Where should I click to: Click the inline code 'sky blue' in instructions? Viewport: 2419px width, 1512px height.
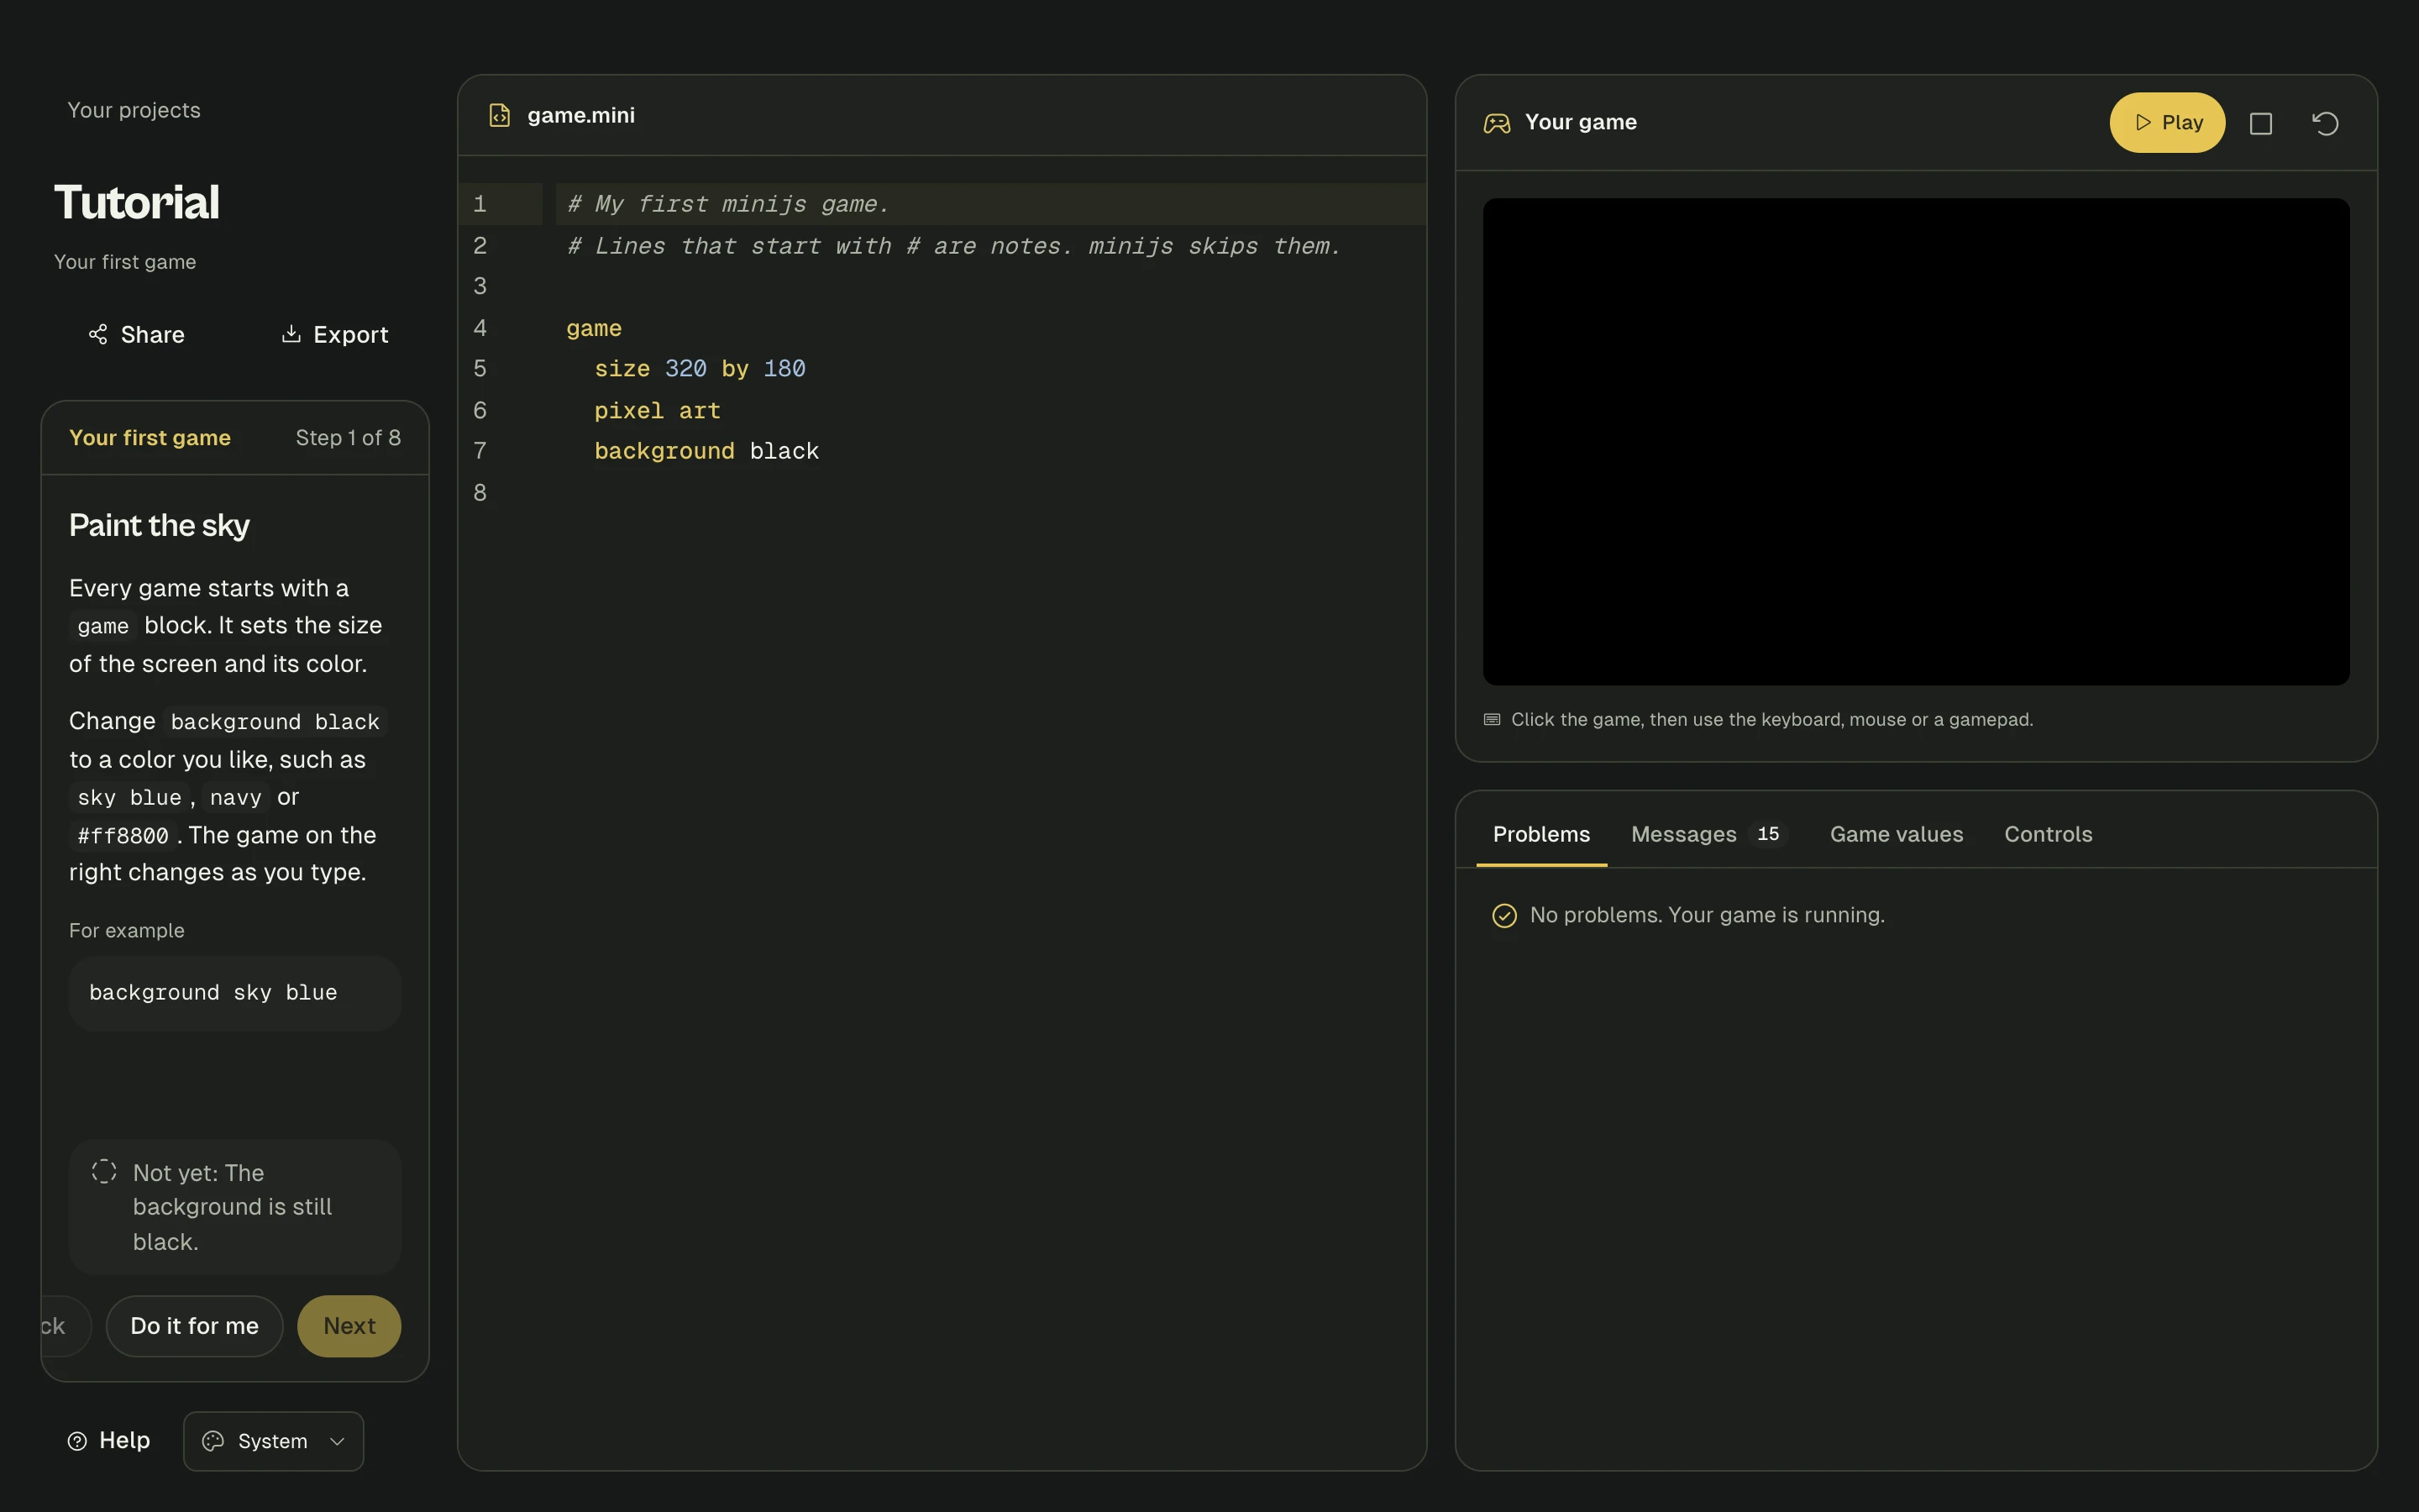130,798
